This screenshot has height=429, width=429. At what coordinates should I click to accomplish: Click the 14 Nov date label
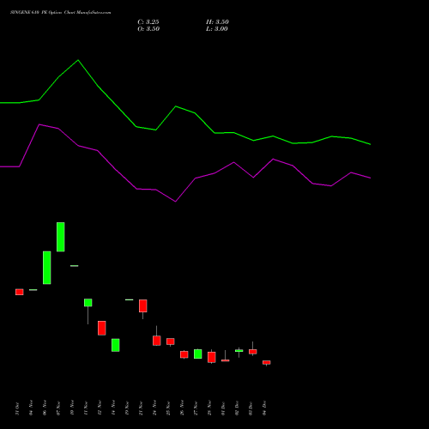pyautogui.click(x=113, y=408)
